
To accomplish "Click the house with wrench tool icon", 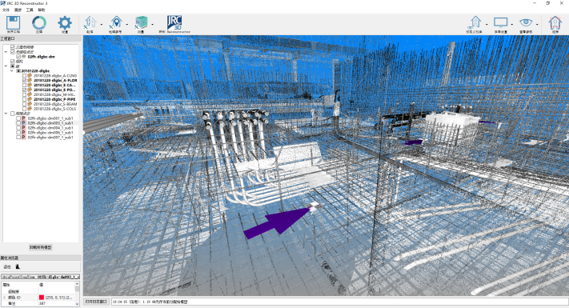I will (x=90, y=22).
